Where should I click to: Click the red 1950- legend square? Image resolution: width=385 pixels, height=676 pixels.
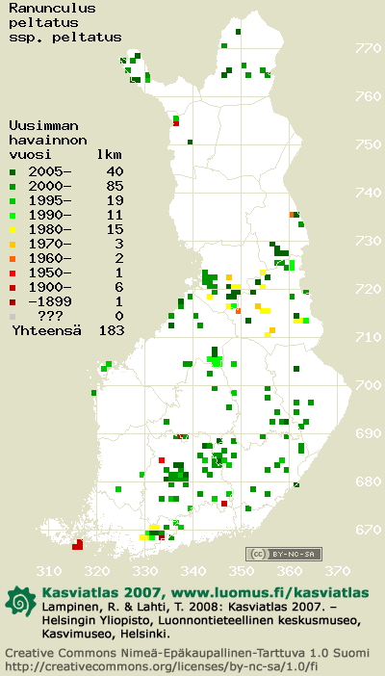click(x=13, y=273)
